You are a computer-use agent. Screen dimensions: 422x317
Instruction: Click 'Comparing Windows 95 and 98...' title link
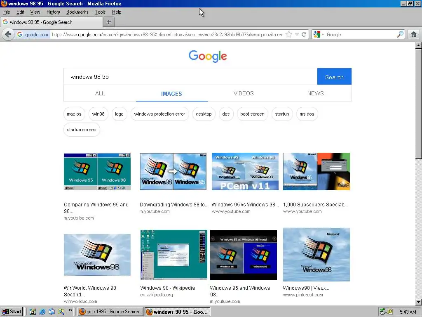pyautogui.click(x=96, y=208)
